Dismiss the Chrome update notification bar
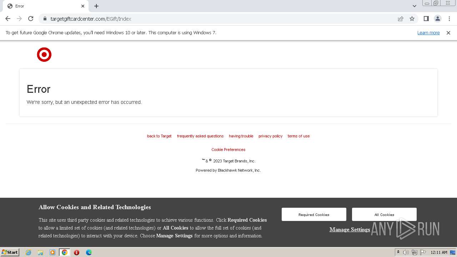 click(448, 32)
